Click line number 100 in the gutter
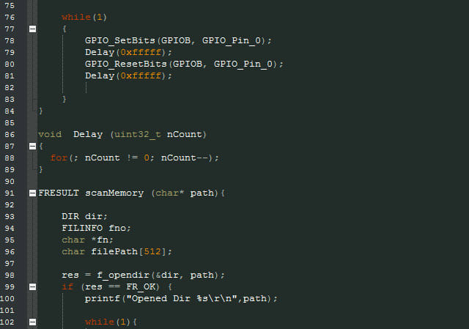Viewport: 469px width, 329px height. point(7,299)
